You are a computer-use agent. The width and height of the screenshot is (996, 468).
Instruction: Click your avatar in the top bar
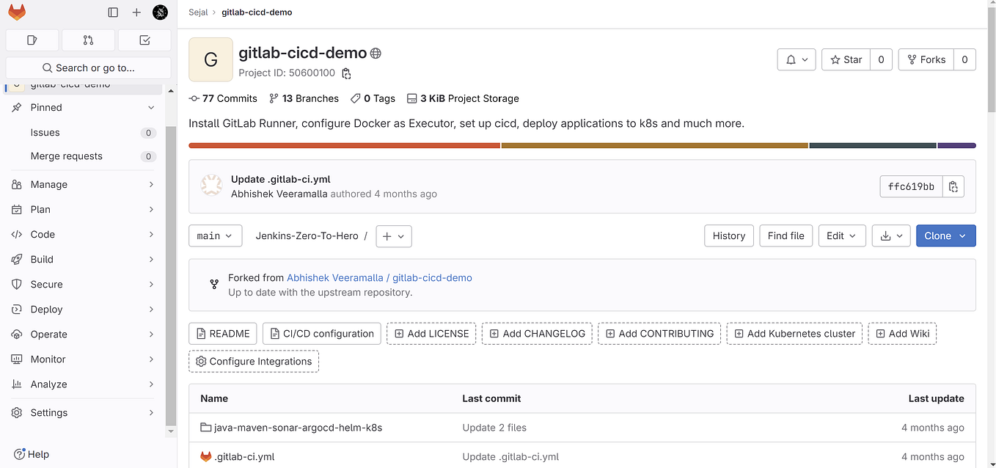(160, 12)
